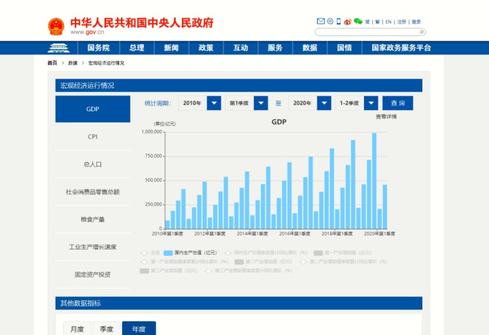Select the 季度 tab under 其他数据指标

tap(107, 329)
